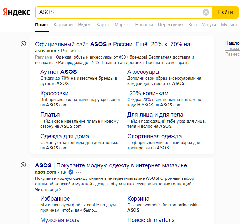Click the round icon beside the ASOS organic result
Image resolution: width=240 pixels, height=224 pixels.
coord(23,165)
